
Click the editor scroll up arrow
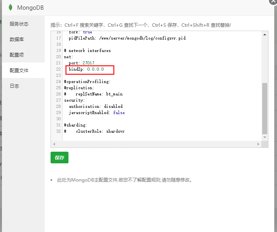tap(265, 35)
